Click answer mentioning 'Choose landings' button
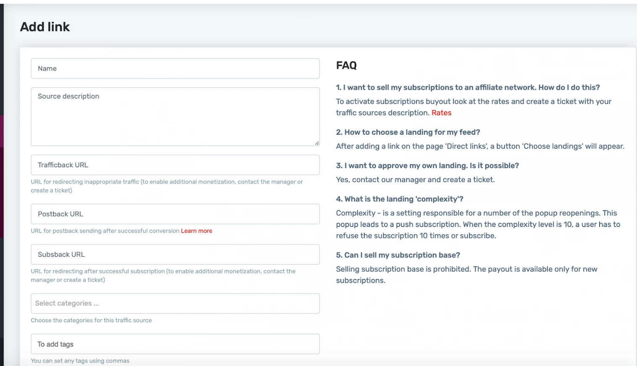Screen dimensions: 637x366 coord(480,146)
